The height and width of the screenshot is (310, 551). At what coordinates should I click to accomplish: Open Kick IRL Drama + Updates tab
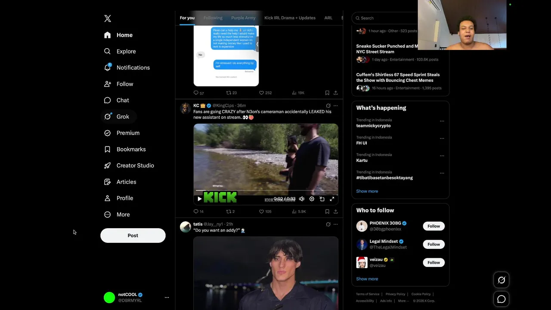pos(290,18)
